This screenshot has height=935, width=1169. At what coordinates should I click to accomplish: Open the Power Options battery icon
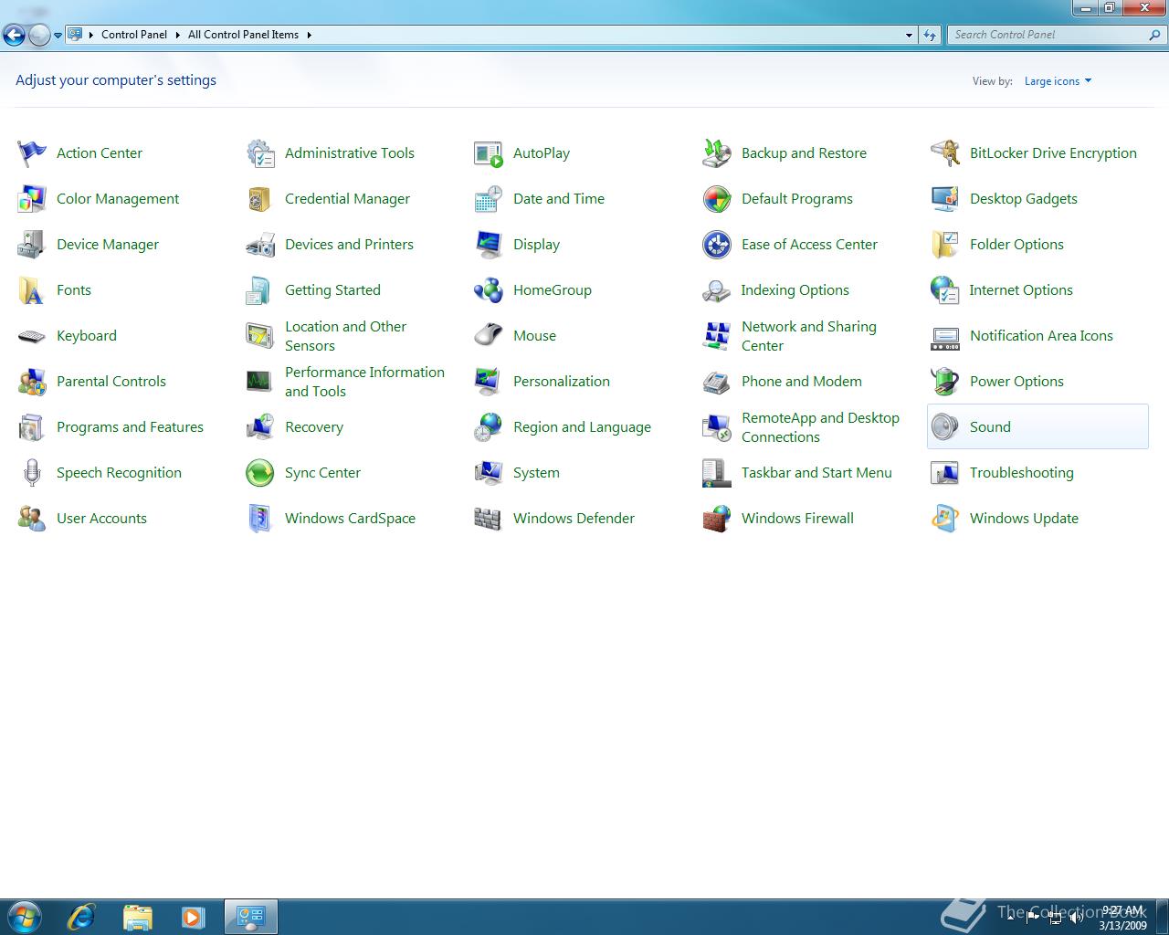(945, 382)
